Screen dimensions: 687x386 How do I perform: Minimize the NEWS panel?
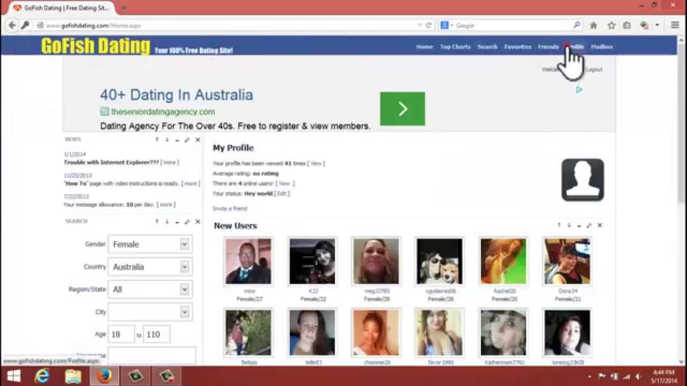[177, 139]
